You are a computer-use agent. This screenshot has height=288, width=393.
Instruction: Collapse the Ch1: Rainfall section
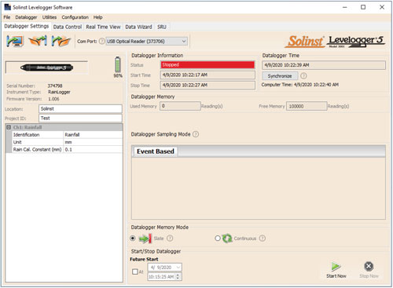pyautogui.click(x=9, y=127)
